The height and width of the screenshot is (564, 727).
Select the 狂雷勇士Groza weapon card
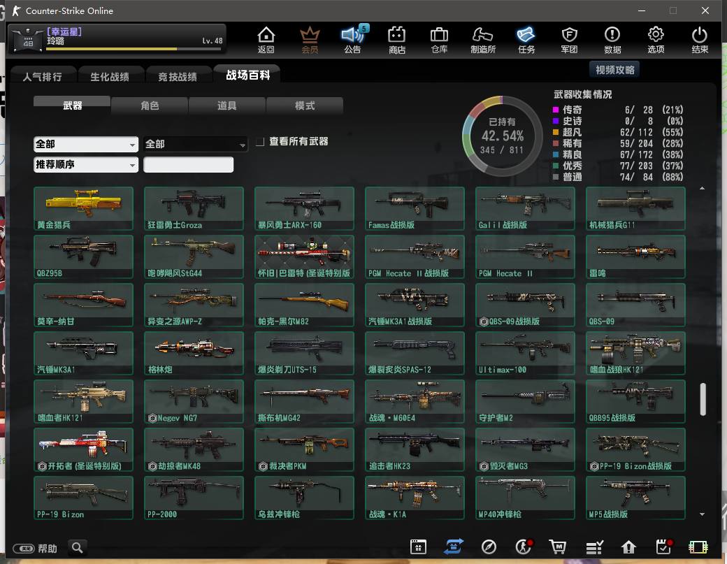point(194,208)
